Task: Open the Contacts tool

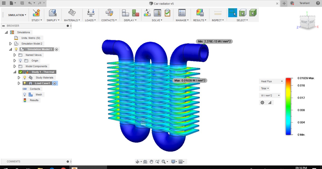Action: click(x=109, y=13)
